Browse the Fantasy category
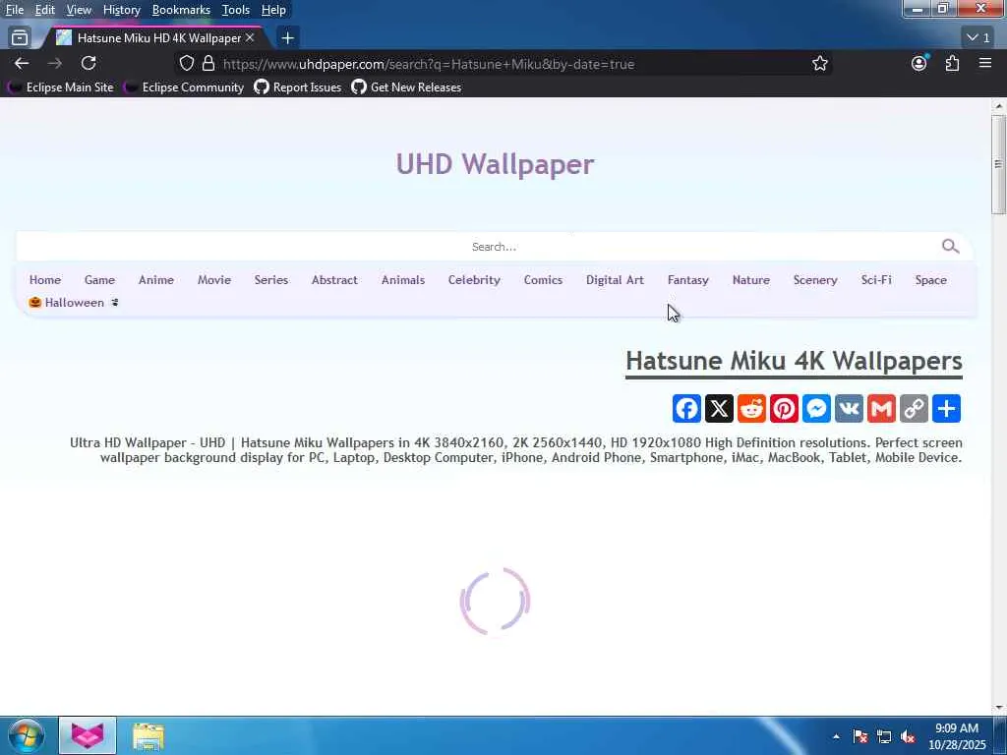 click(687, 280)
